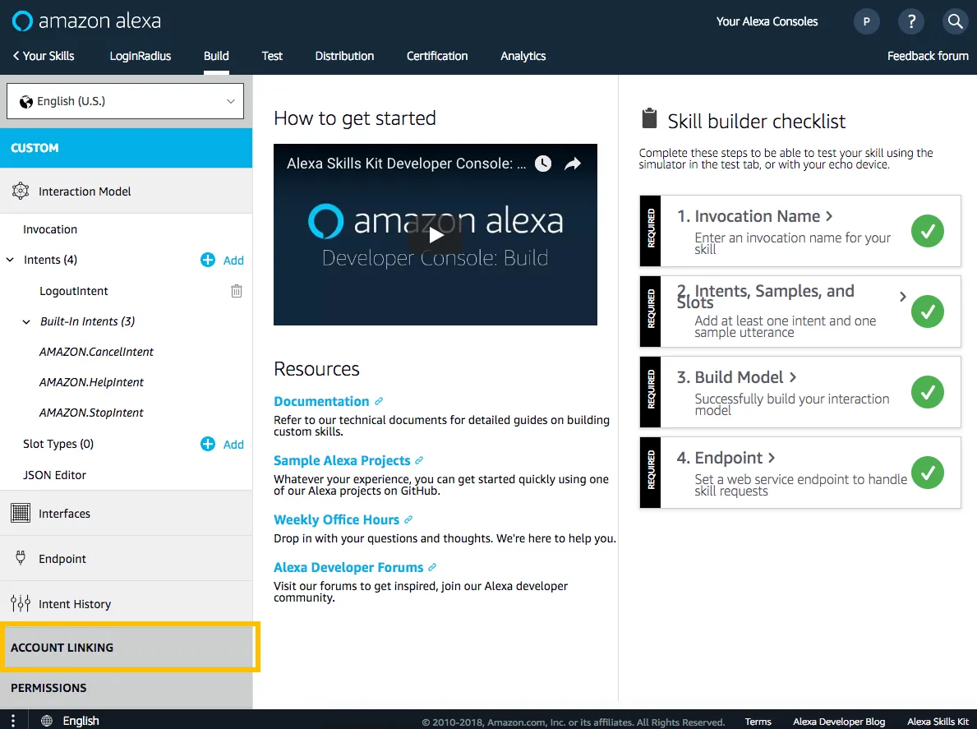Open the Documentation resource link
977x729 pixels.
[x=321, y=401]
